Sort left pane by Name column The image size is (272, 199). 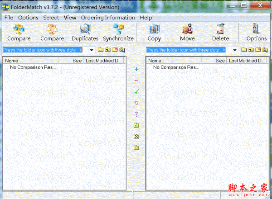click(31, 61)
